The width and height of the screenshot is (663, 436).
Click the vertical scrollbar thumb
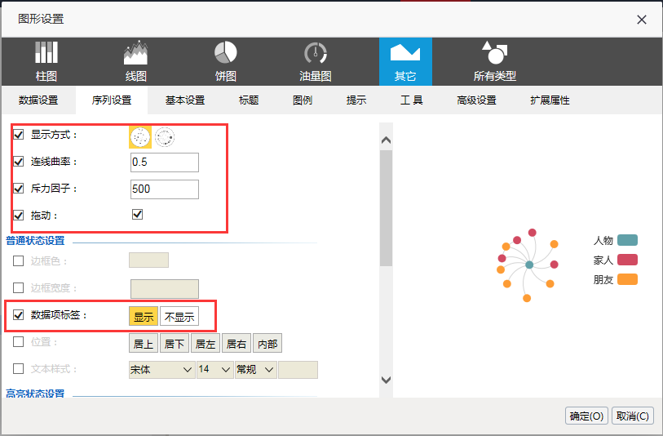386,208
